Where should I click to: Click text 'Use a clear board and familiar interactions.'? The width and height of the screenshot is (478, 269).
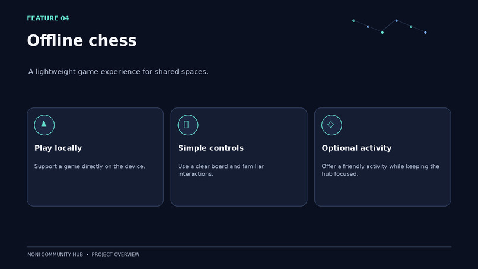point(221,170)
